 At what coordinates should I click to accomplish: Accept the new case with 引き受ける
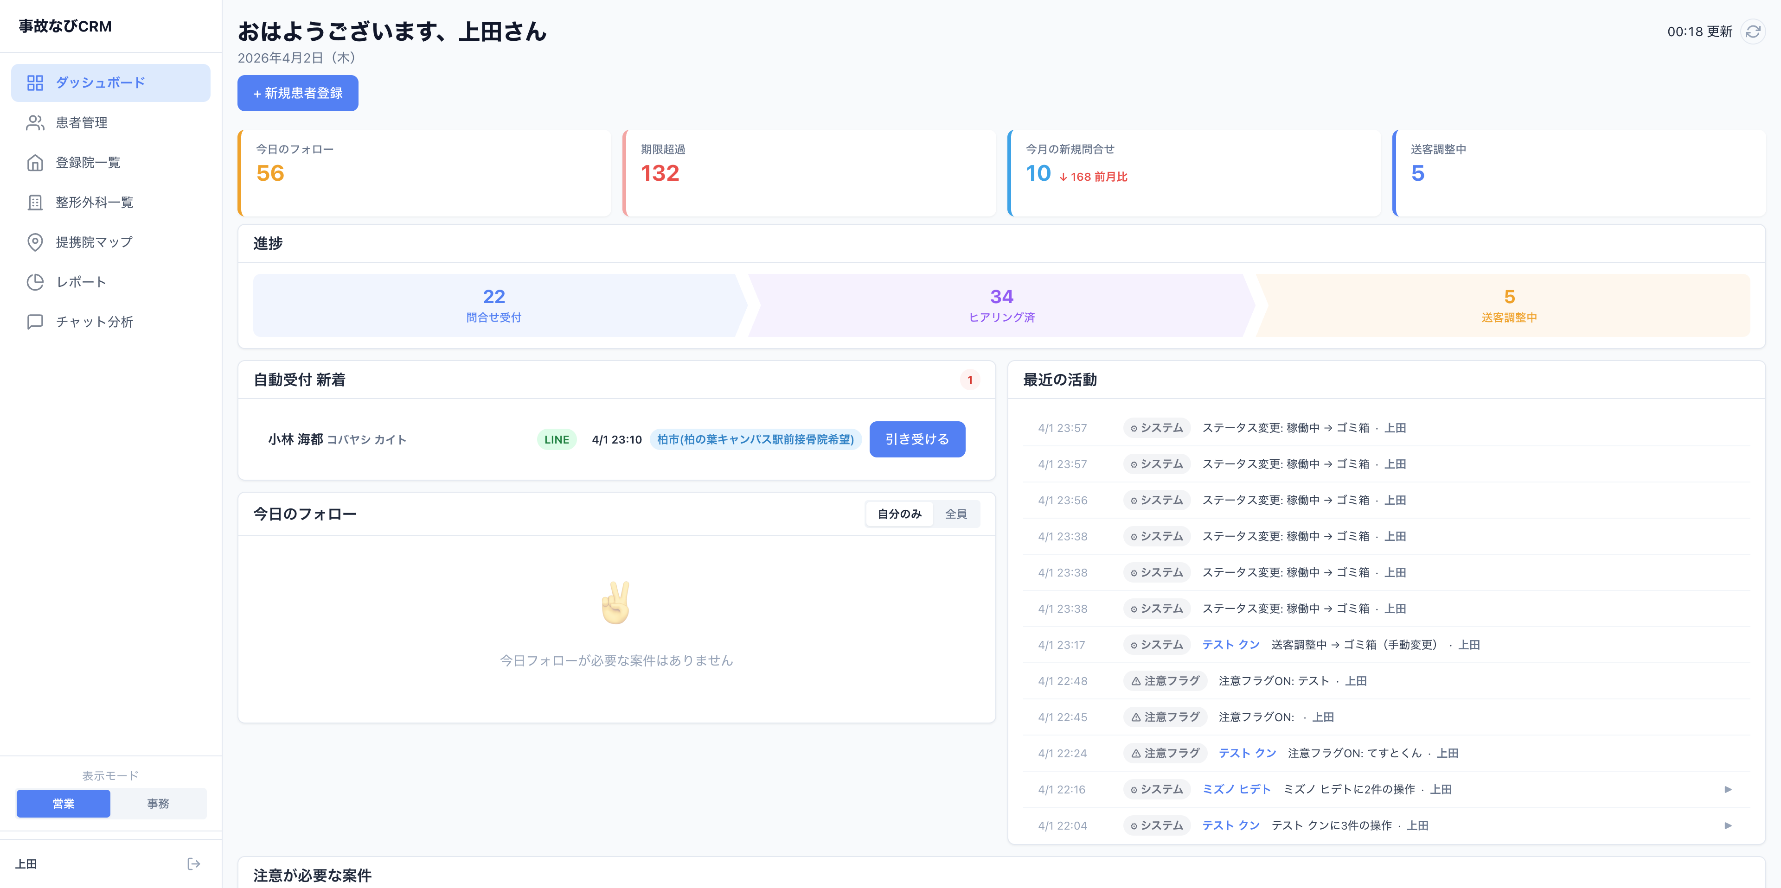point(917,439)
